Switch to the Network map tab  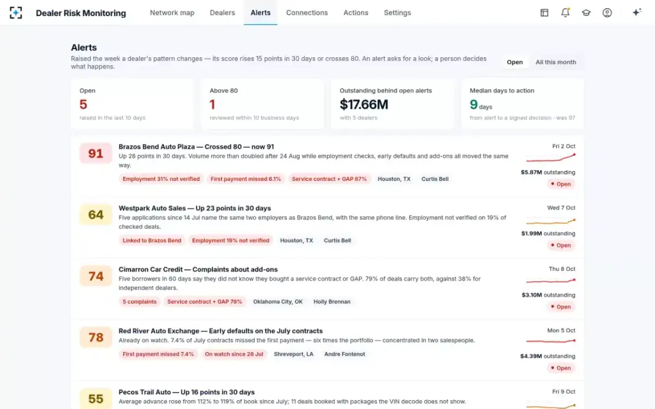pyautogui.click(x=172, y=13)
